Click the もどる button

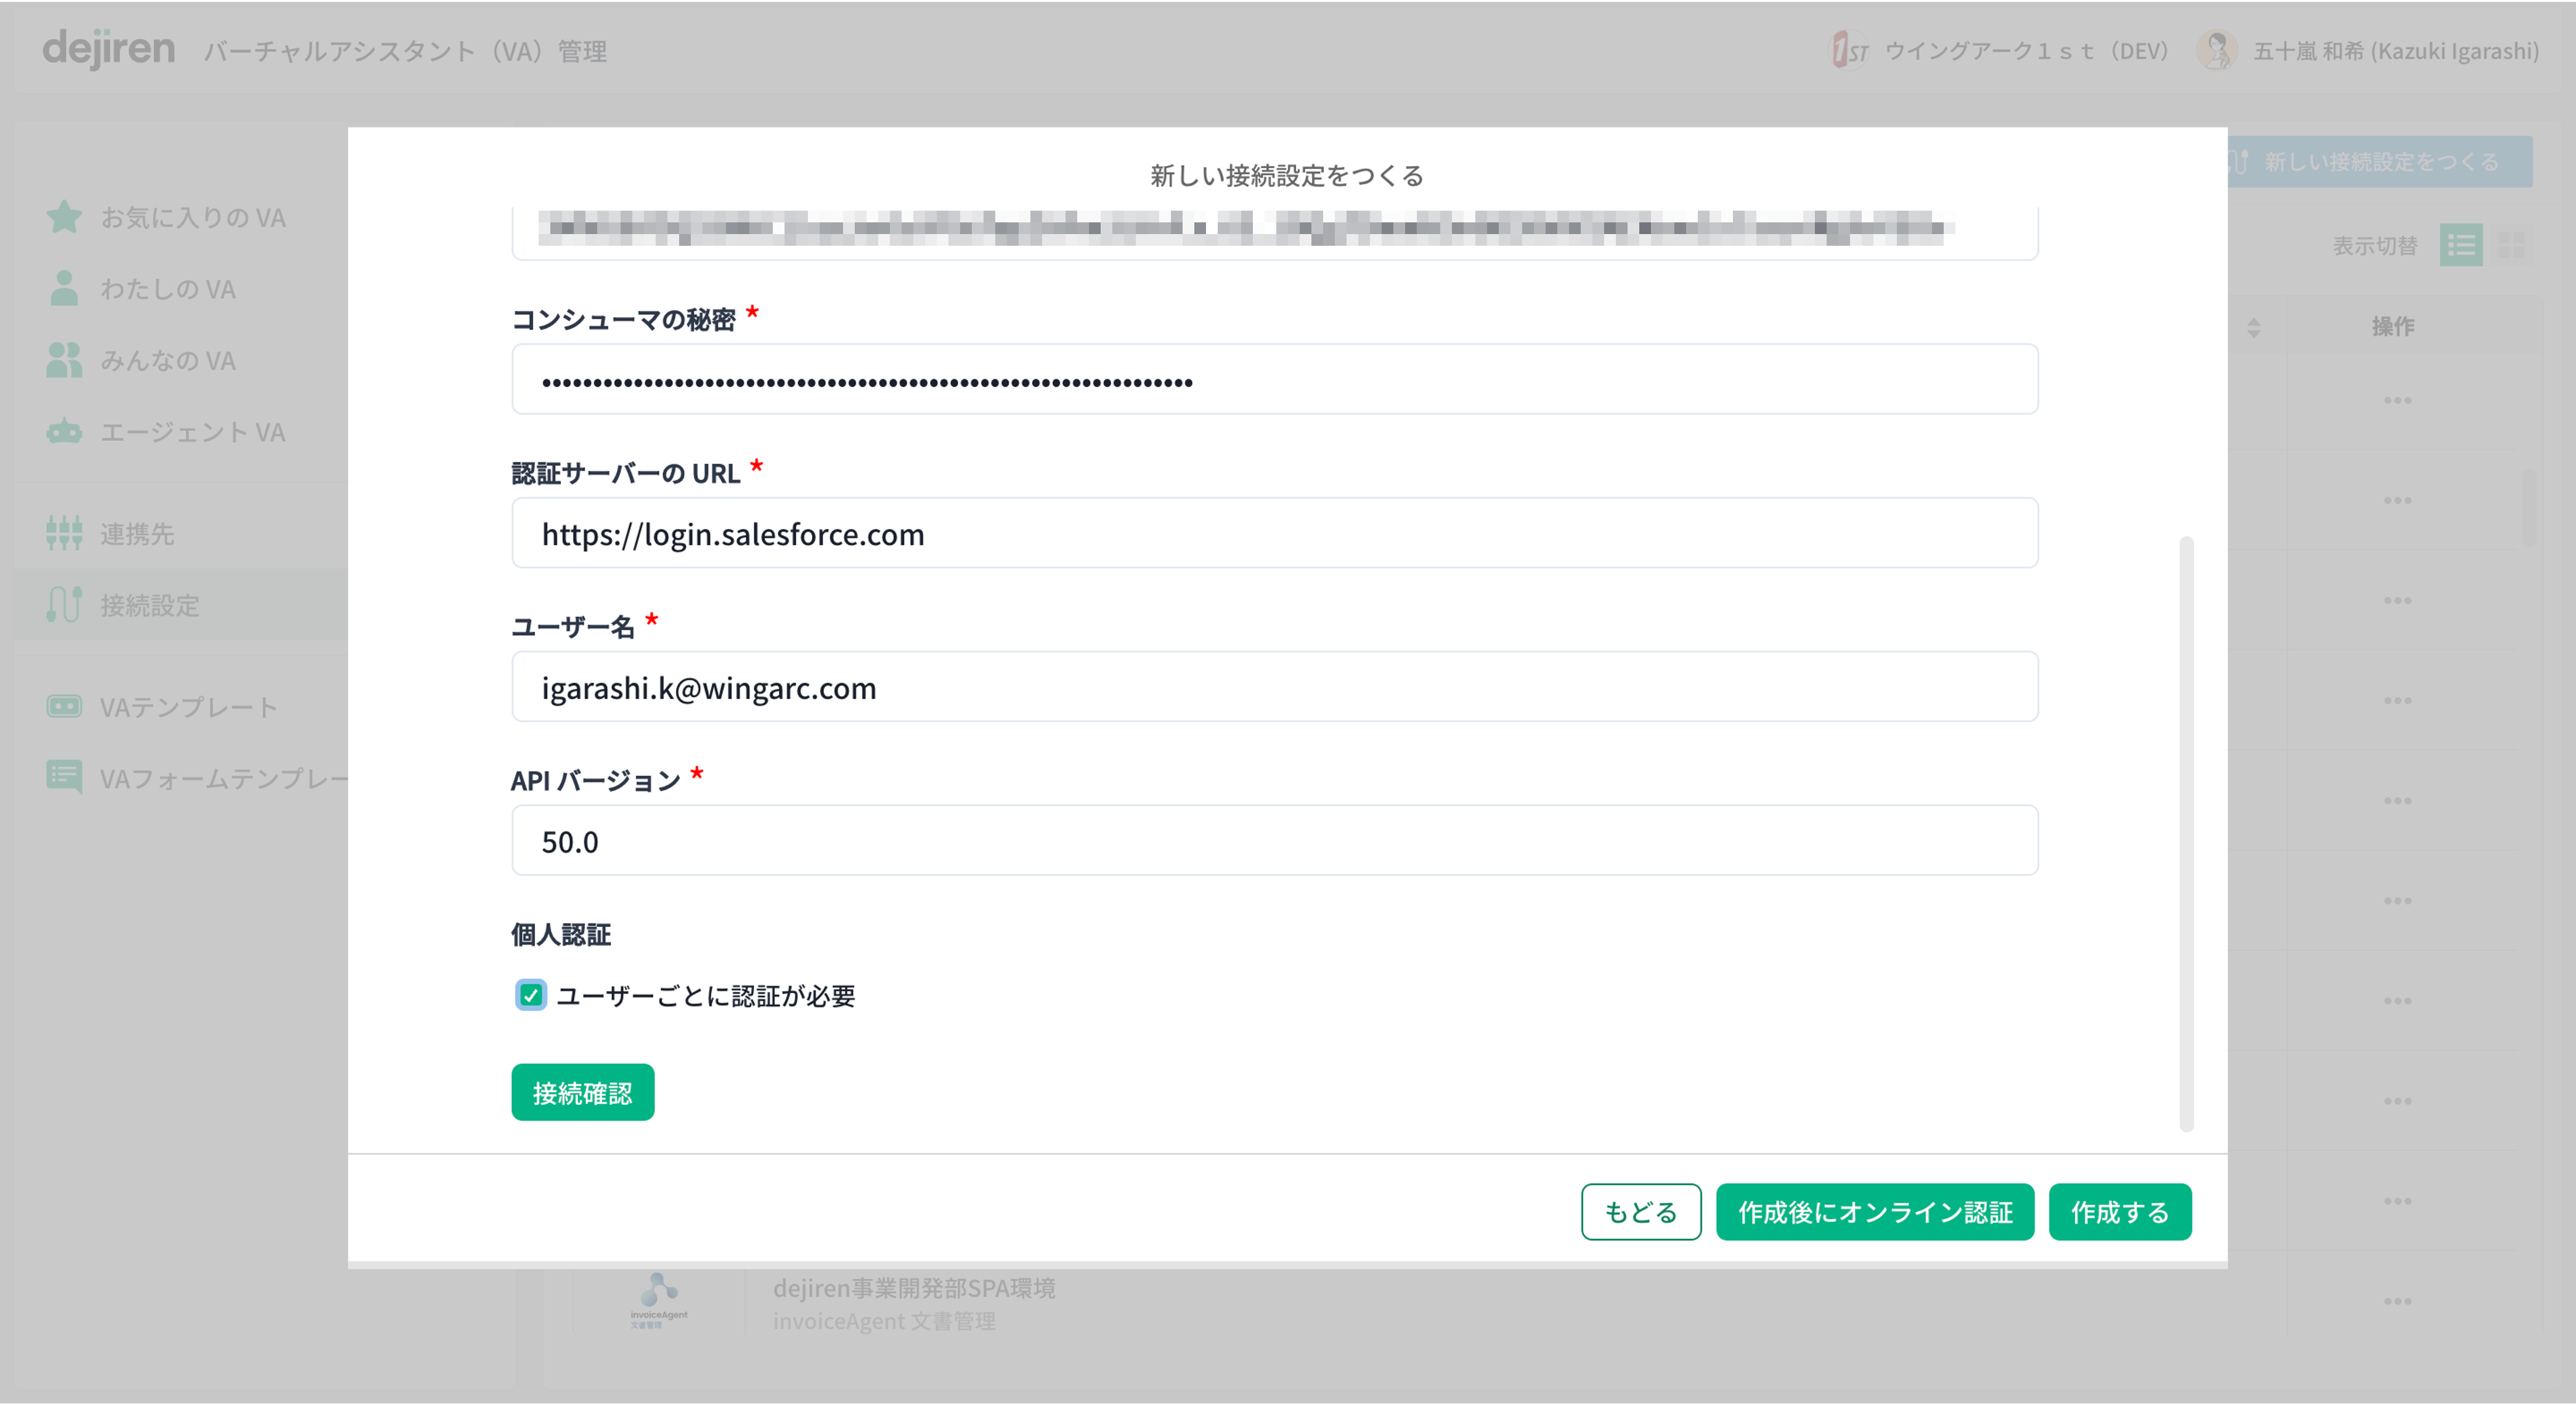1640,1211
